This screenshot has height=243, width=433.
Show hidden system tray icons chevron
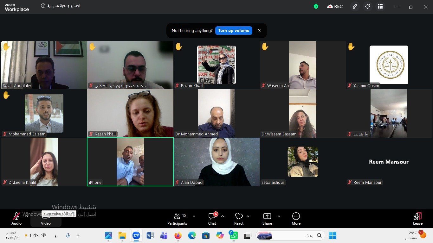[x=78, y=235]
